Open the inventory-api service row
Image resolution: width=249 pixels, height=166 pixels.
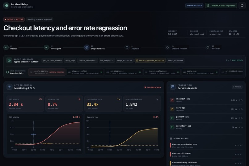coord(206,127)
